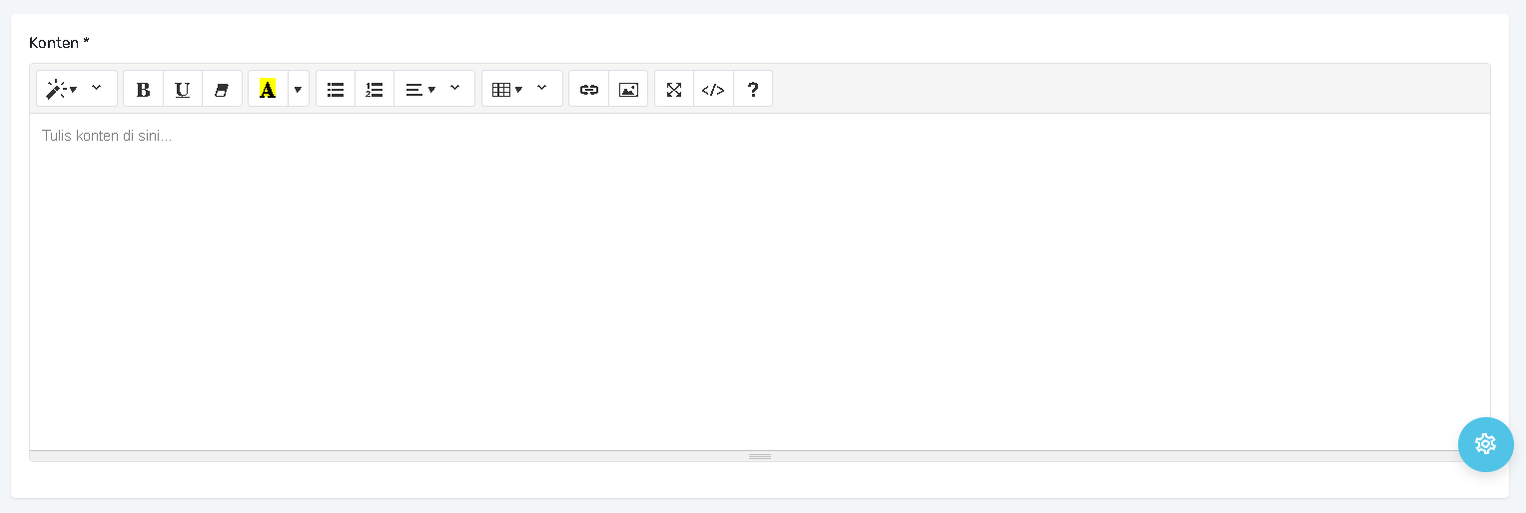
Task: Apply the yellow highlight text color
Action: [268, 89]
